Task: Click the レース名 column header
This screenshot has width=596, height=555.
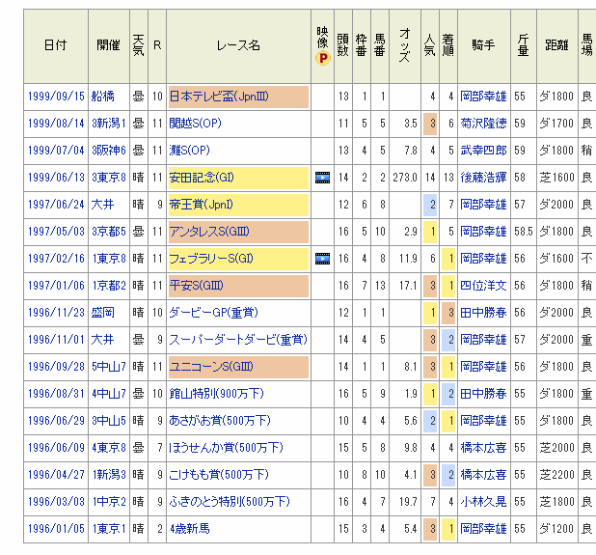Action: (x=238, y=45)
